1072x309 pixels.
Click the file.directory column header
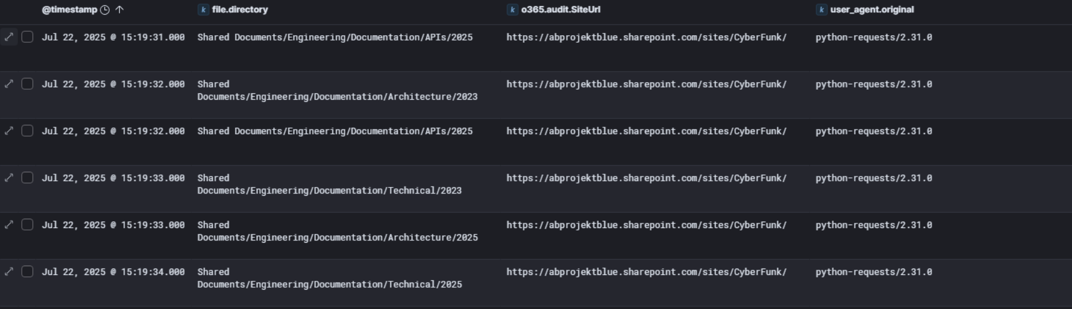[x=240, y=9]
